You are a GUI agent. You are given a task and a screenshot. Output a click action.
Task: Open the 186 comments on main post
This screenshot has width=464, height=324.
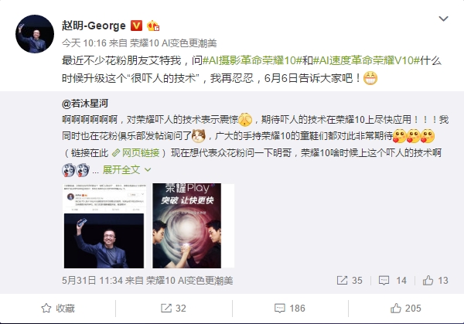pyautogui.click(x=290, y=309)
